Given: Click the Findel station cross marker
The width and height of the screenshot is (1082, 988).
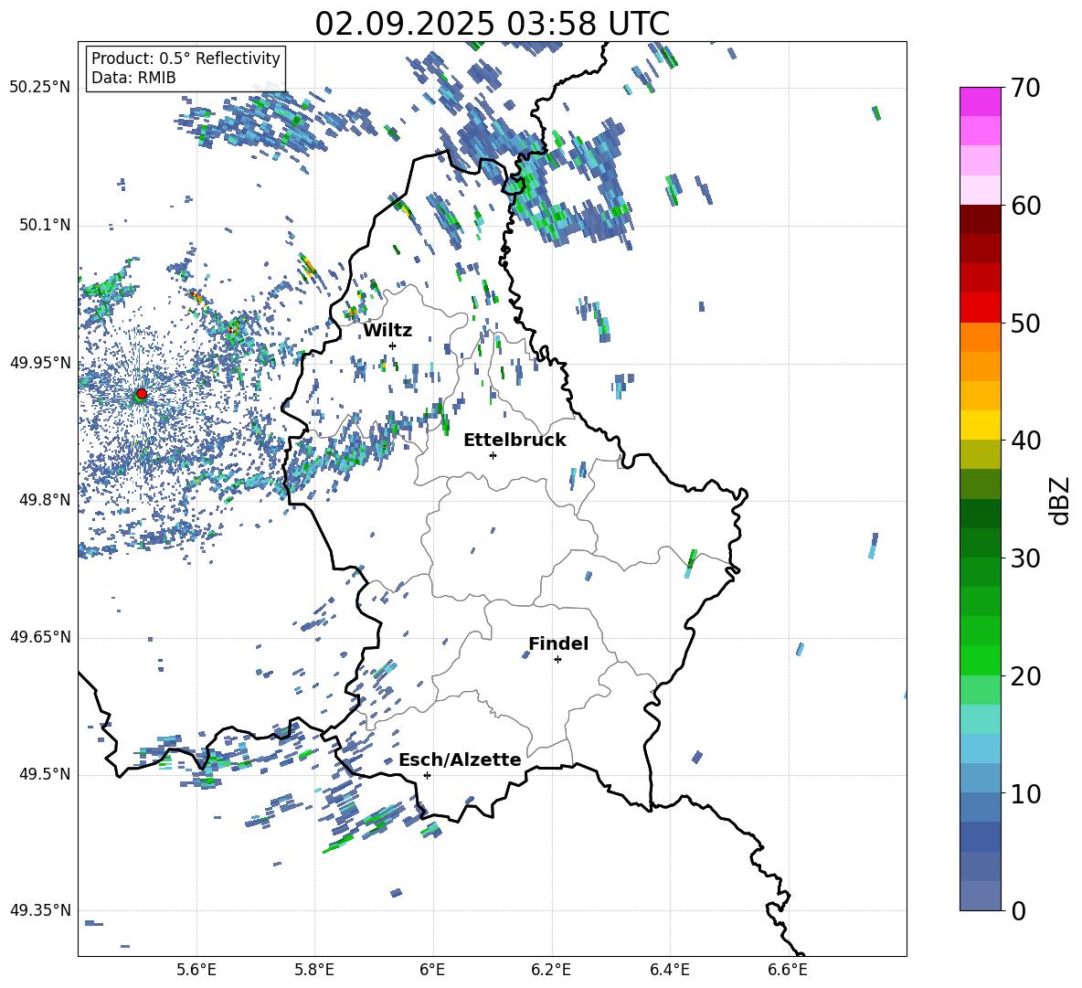Looking at the screenshot, I should point(557,660).
